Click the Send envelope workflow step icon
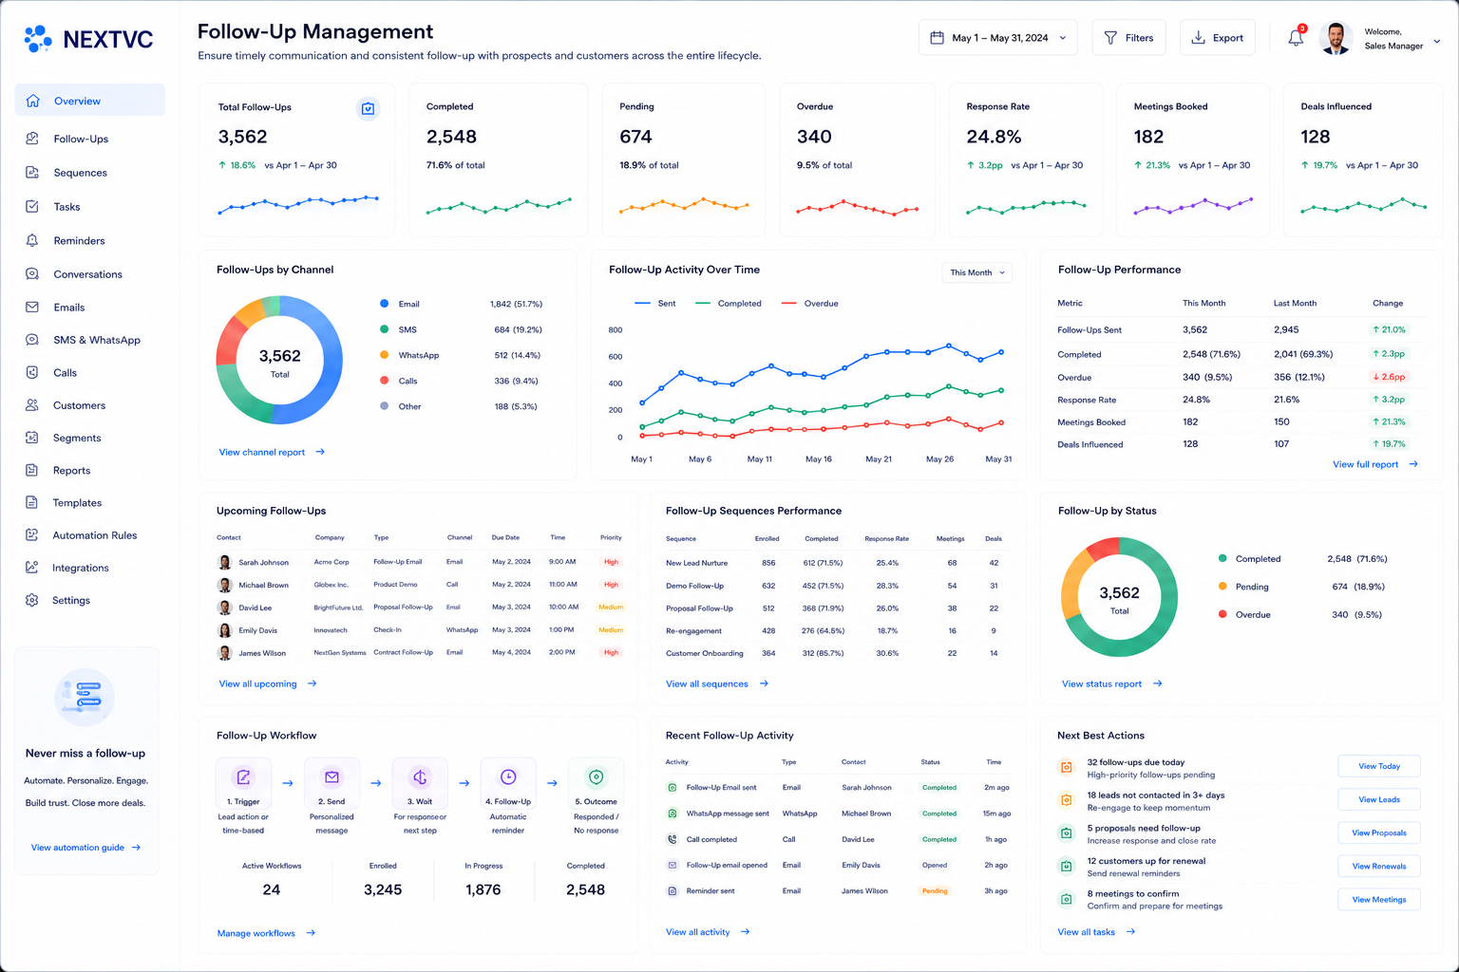 (332, 777)
